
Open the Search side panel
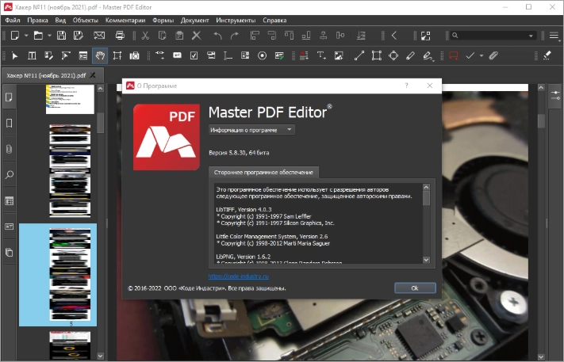pyautogui.click(x=9, y=175)
